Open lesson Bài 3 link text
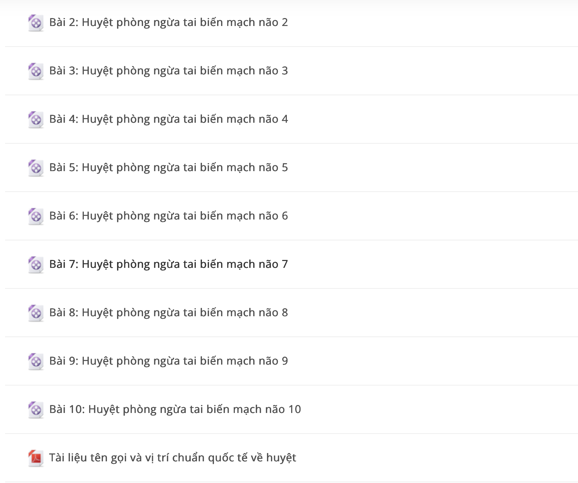578x483 pixels. [169, 71]
